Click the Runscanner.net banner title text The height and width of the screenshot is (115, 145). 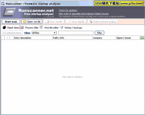click(36, 11)
